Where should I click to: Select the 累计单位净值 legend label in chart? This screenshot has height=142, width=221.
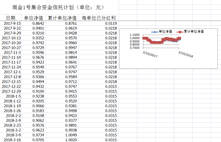click(194, 32)
